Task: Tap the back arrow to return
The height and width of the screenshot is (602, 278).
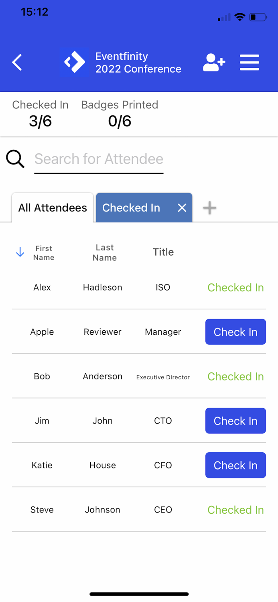Action: pos(17,62)
